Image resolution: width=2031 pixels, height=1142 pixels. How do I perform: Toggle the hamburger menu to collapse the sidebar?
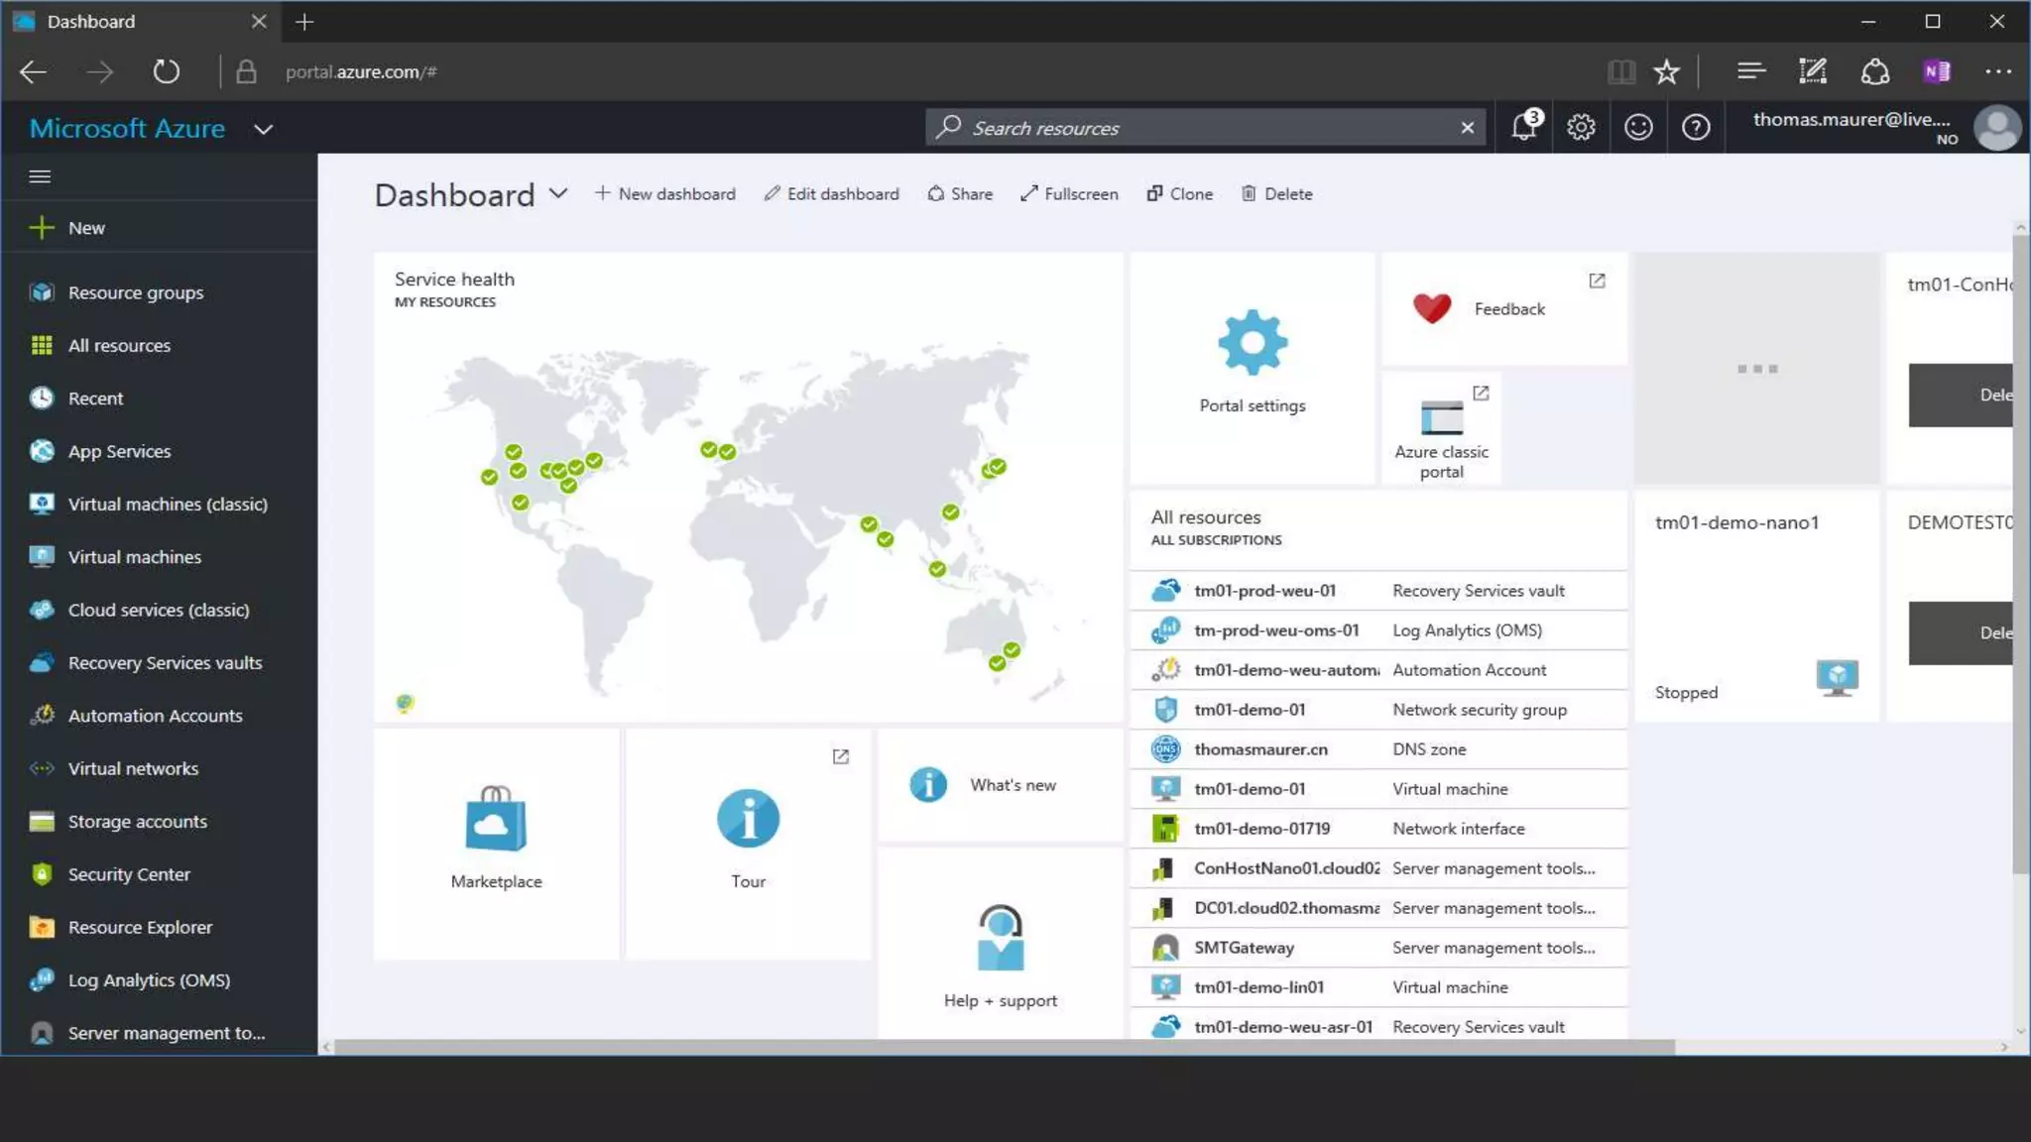point(40,176)
